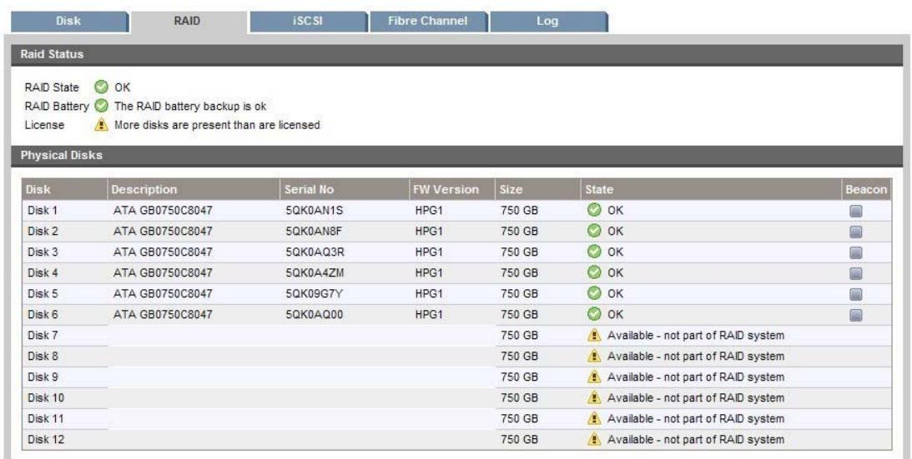Screen dimensions: 912x459
Task: Toggle beacon checkbox for Disk 2
Action: [855, 232]
